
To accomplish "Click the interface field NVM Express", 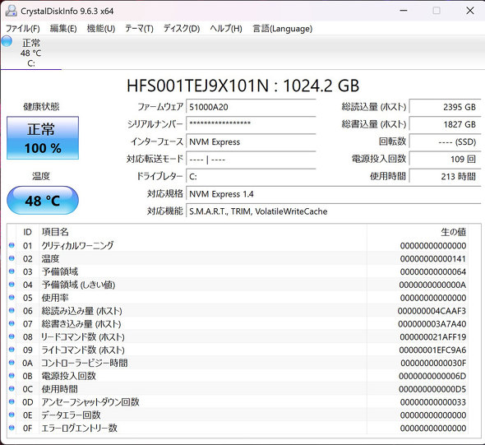I will [251, 141].
